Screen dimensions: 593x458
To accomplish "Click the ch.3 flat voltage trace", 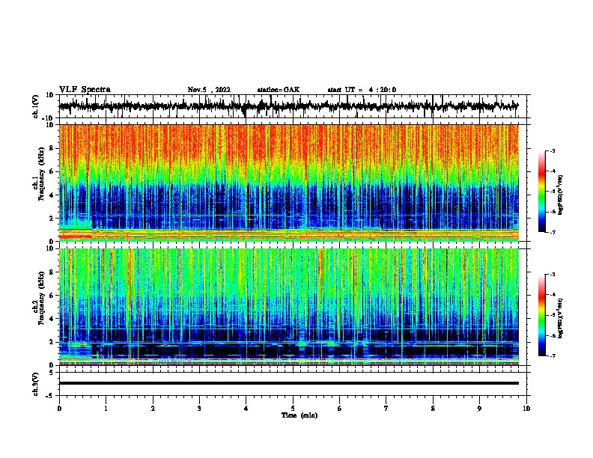I will tap(289, 383).
